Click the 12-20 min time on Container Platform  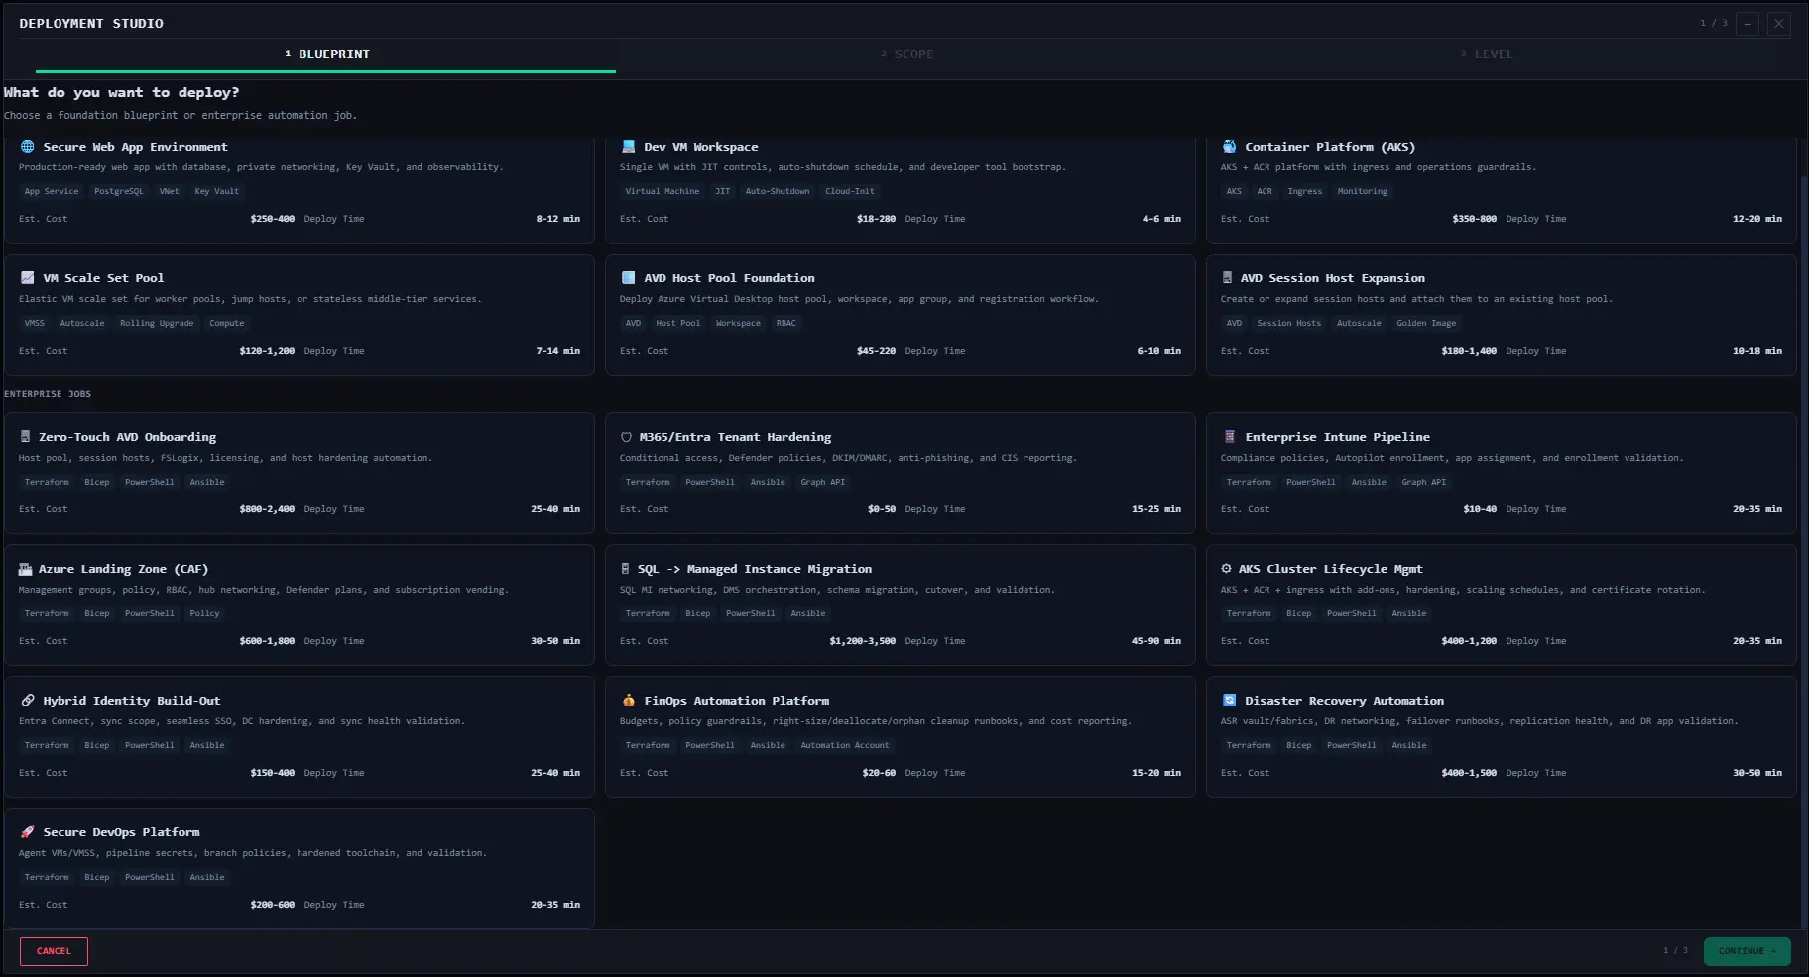(1757, 219)
